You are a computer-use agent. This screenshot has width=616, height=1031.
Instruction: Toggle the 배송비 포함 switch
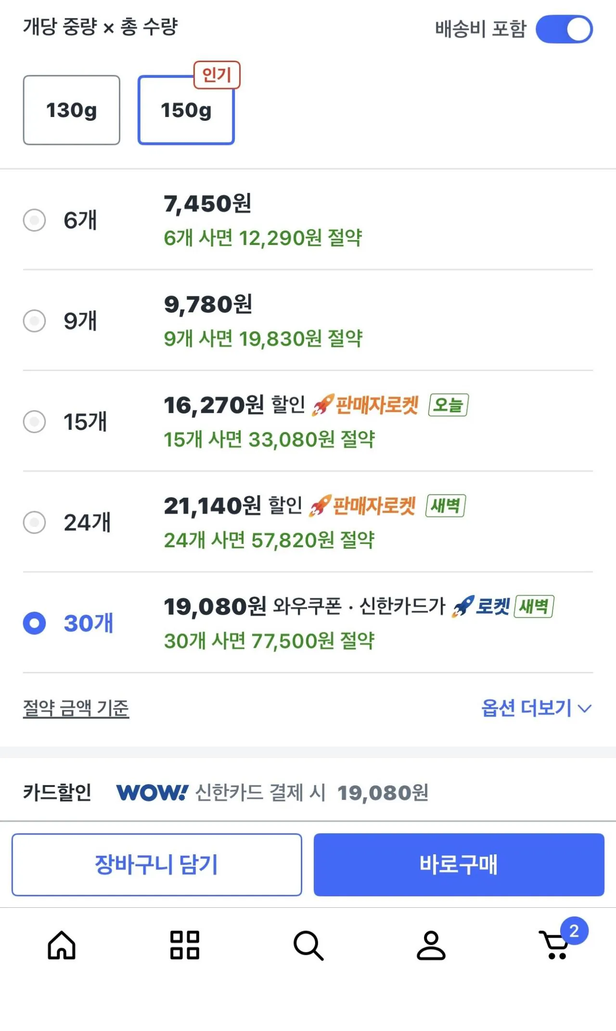tap(564, 29)
